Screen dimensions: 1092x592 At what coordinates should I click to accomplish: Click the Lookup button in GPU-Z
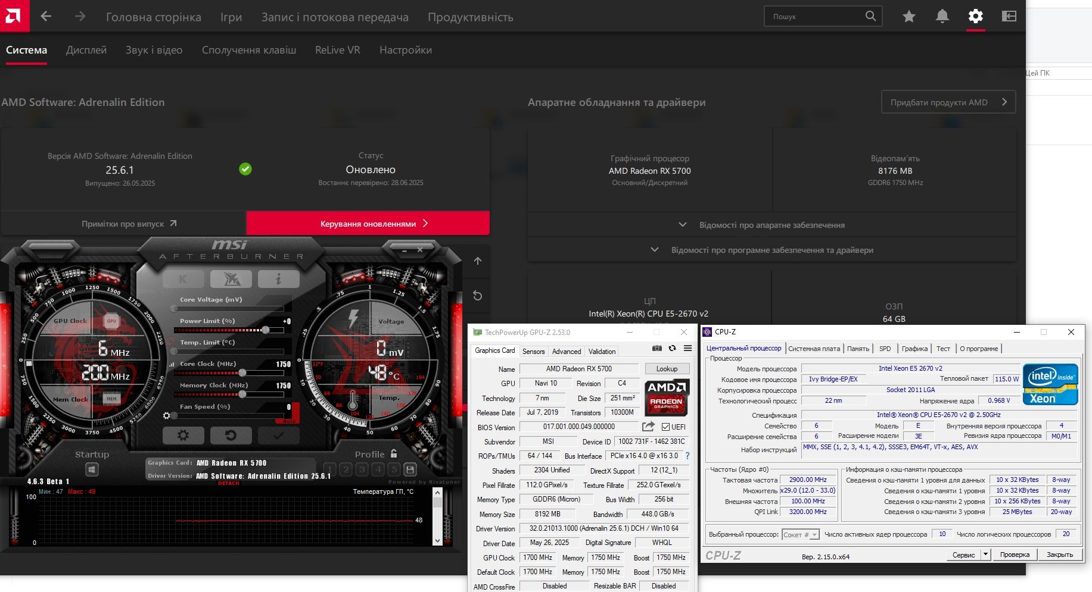(667, 369)
